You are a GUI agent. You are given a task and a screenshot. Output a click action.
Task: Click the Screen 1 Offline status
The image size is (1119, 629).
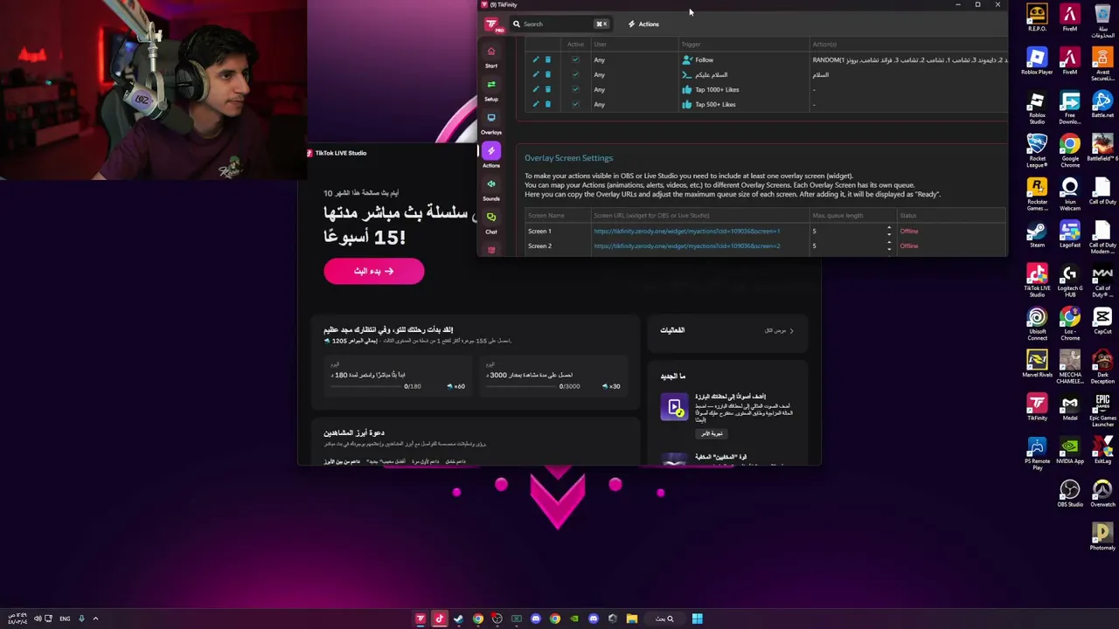[x=909, y=231]
